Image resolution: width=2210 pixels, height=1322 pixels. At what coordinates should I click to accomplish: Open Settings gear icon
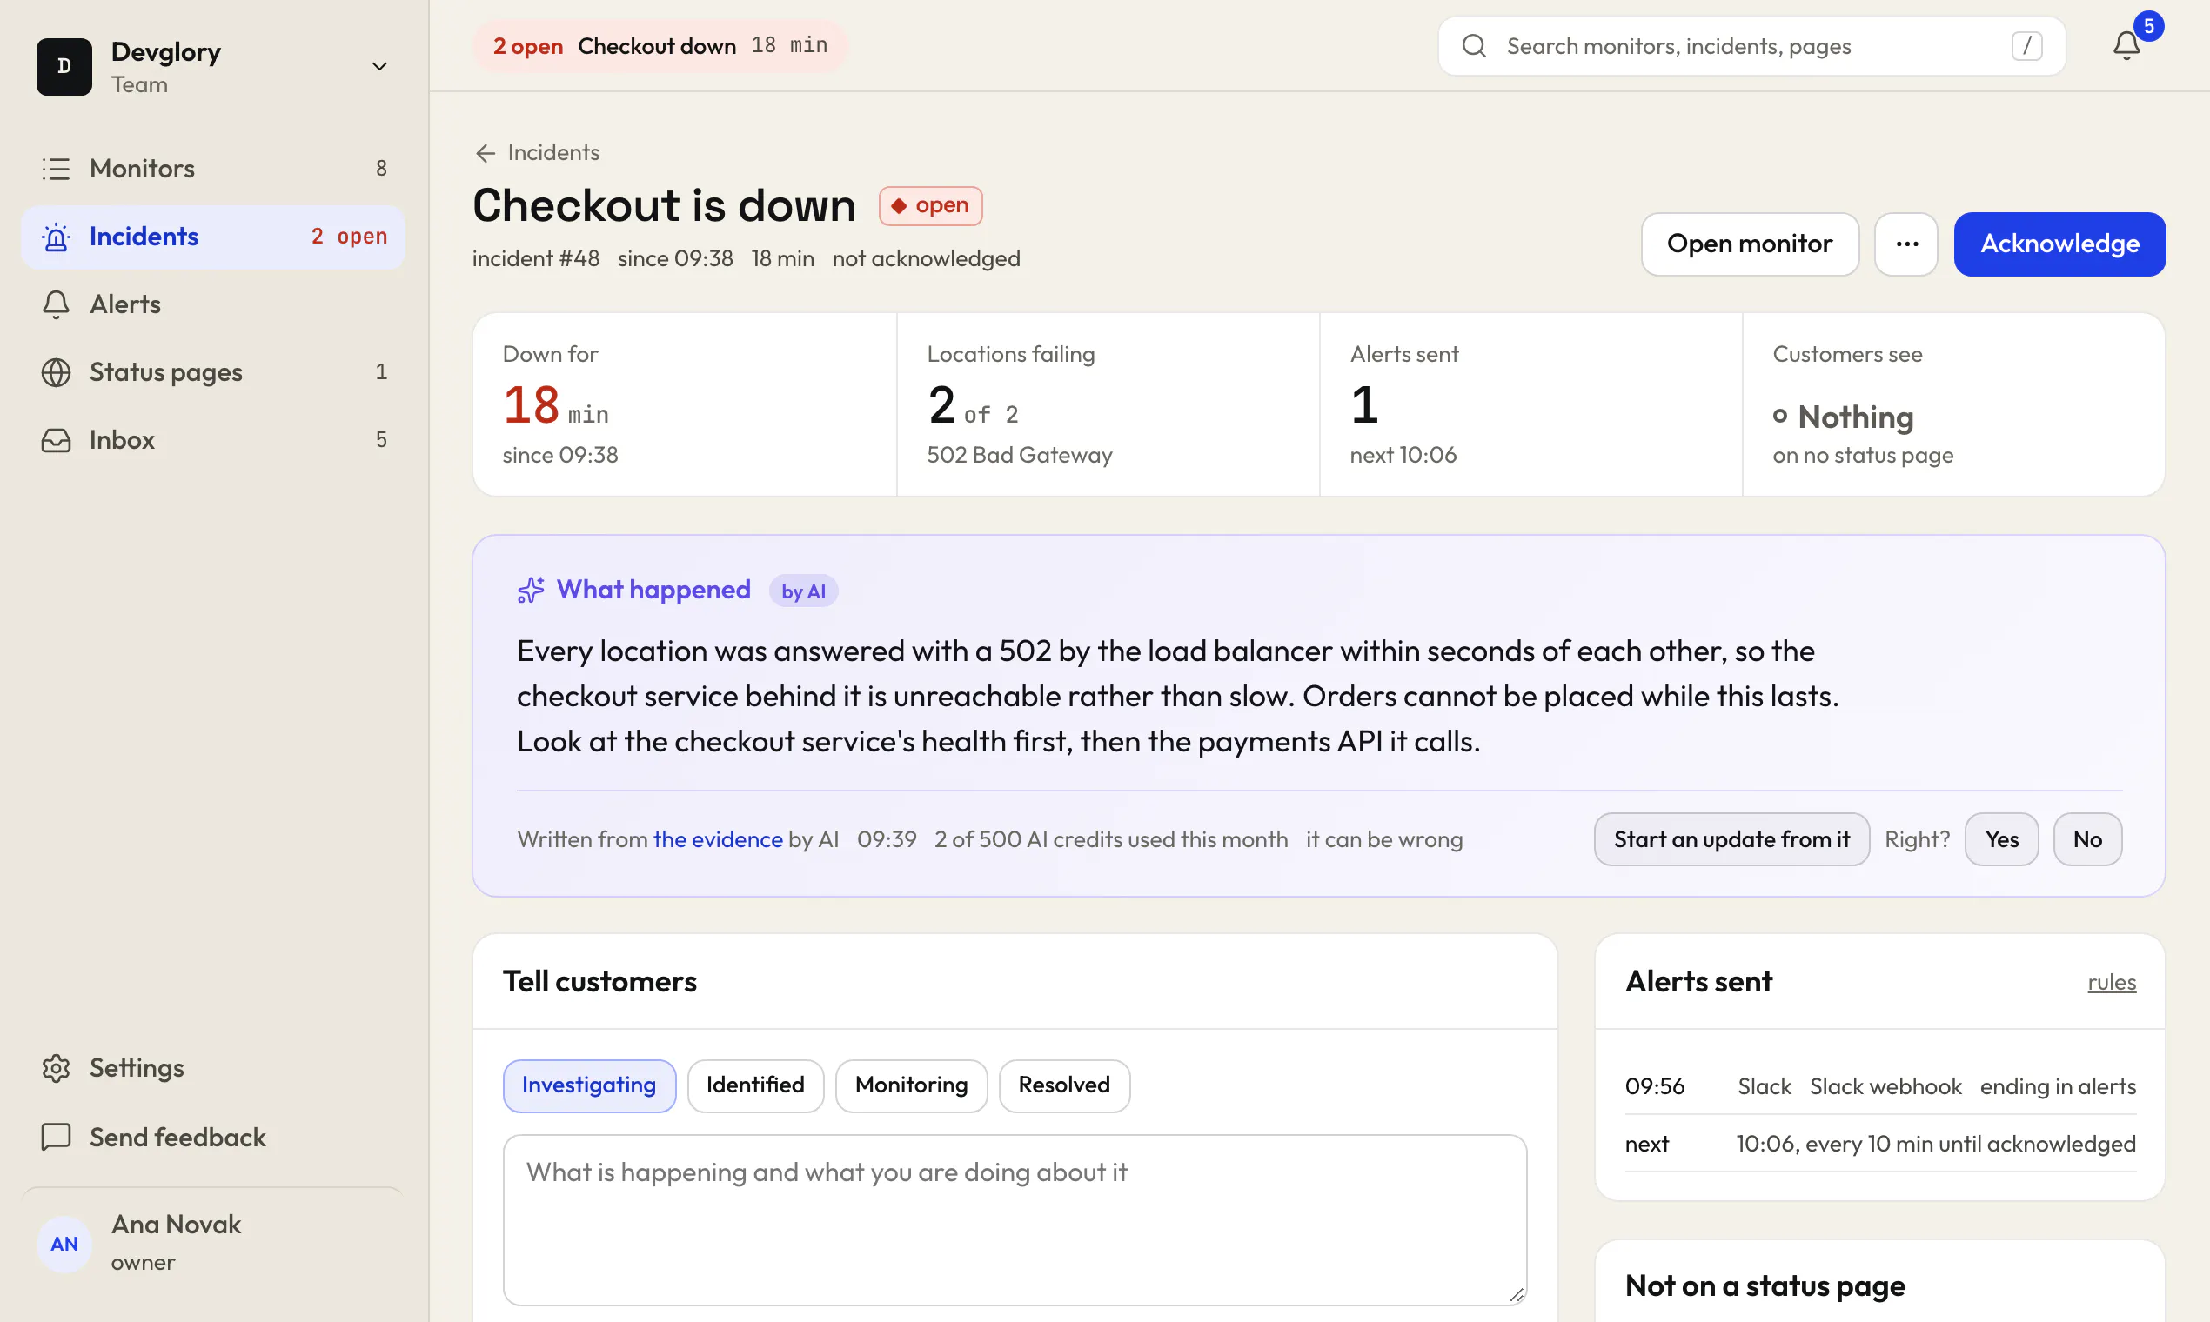56,1068
